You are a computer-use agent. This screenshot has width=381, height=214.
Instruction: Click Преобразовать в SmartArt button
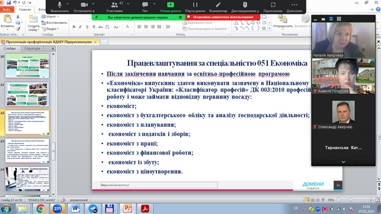coord(206,28)
